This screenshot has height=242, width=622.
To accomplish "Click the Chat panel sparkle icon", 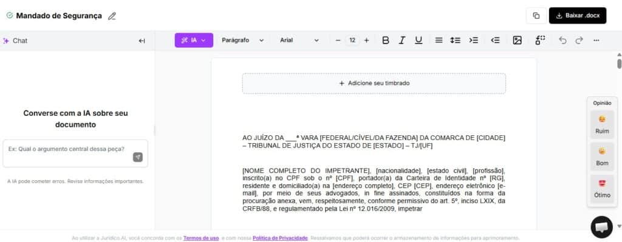I will tap(6, 41).
